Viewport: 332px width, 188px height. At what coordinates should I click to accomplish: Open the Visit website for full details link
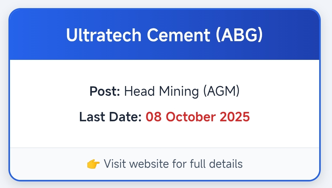coord(173,164)
